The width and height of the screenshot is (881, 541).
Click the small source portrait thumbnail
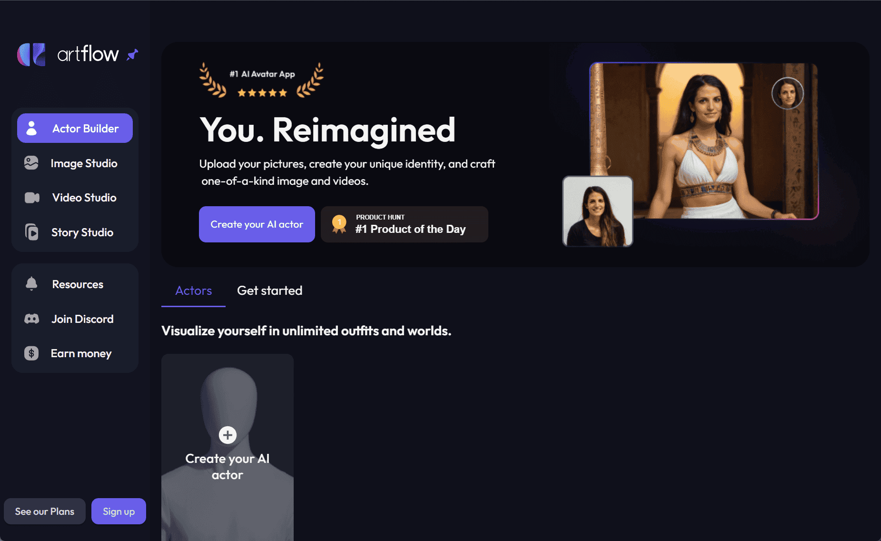tap(598, 211)
